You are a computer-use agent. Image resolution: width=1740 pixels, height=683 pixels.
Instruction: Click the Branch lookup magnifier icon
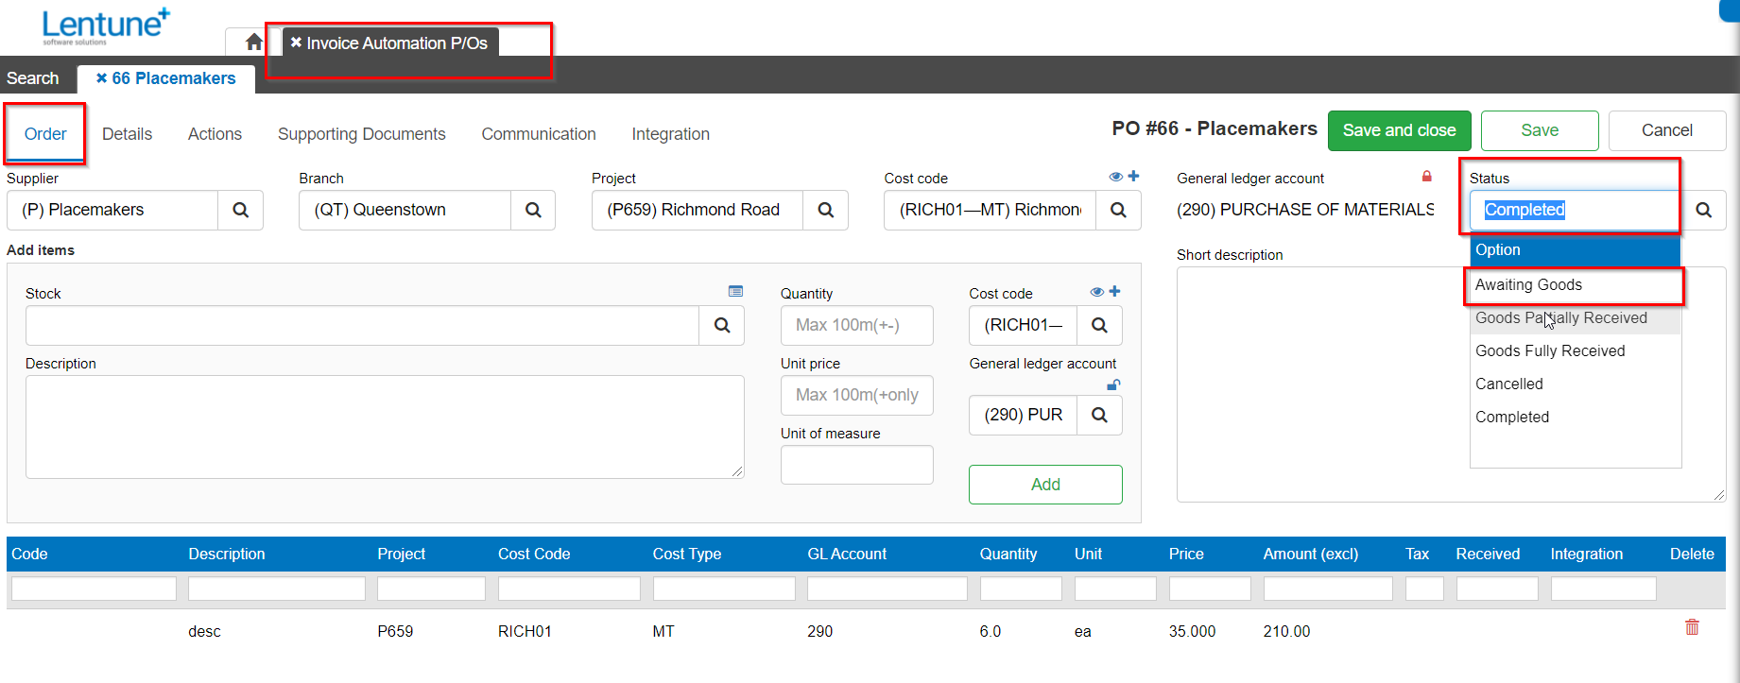[x=533, y=210]
